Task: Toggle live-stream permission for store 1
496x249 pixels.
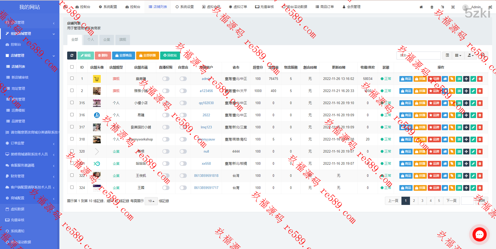Action: point(166,79)
